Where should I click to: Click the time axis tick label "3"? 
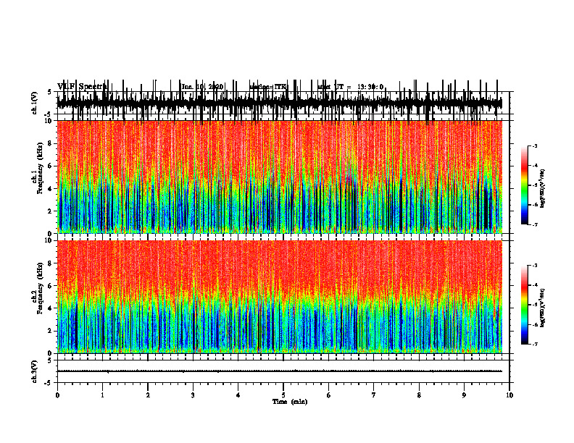[x=193, y=395]
